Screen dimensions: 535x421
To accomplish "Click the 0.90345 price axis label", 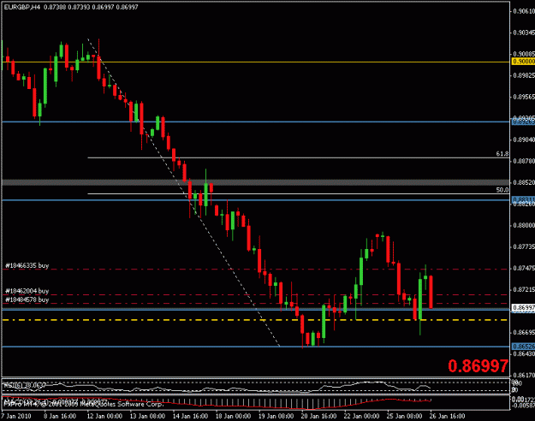I will [524, 33].
